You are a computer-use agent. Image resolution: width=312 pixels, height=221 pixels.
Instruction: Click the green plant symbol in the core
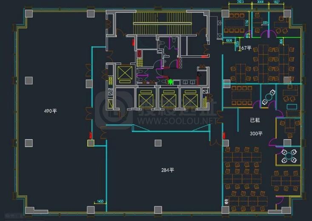click(x=171, y=81)
